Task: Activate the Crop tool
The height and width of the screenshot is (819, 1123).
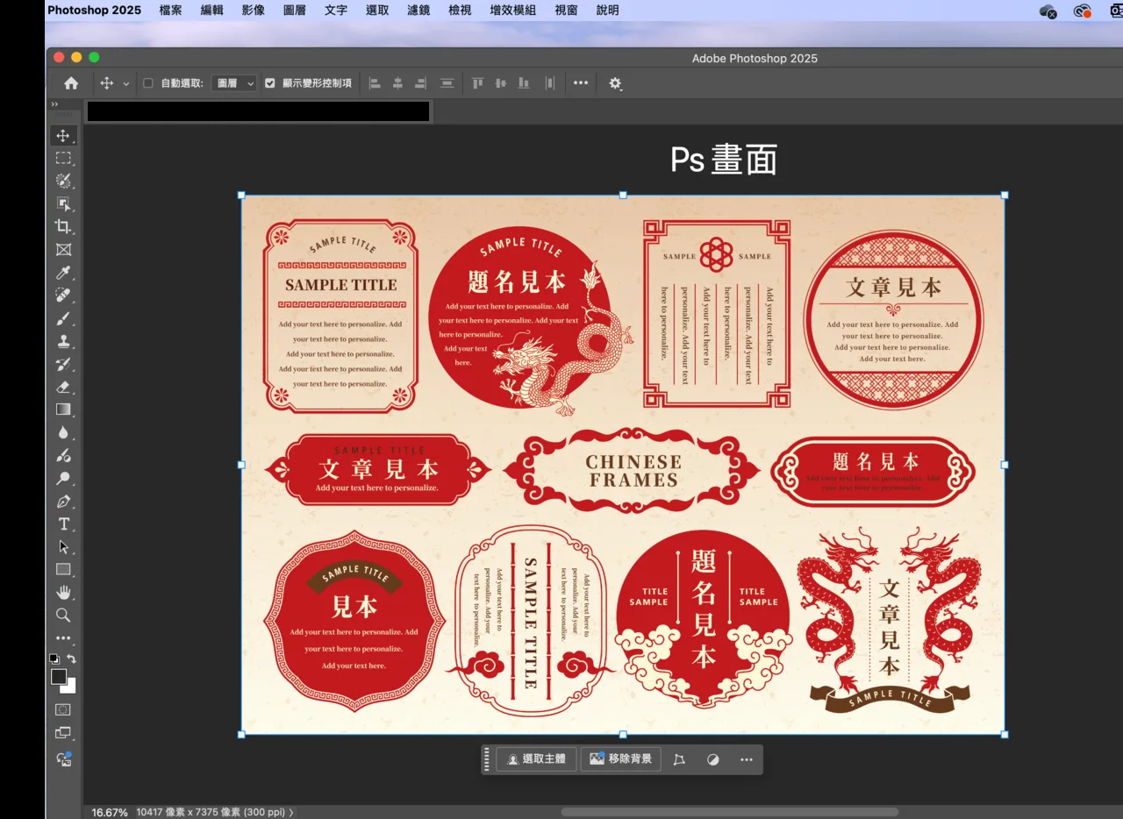Action: (x=63, y=227)
